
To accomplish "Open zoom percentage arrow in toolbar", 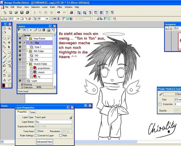I will (x=18, y=19).
